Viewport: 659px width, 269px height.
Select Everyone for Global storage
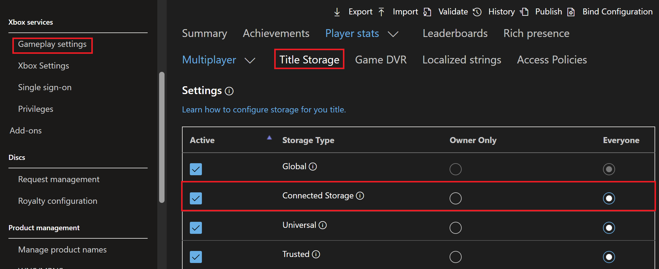pos(609,169)
